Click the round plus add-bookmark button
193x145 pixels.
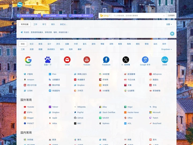[x=172, y=34]
